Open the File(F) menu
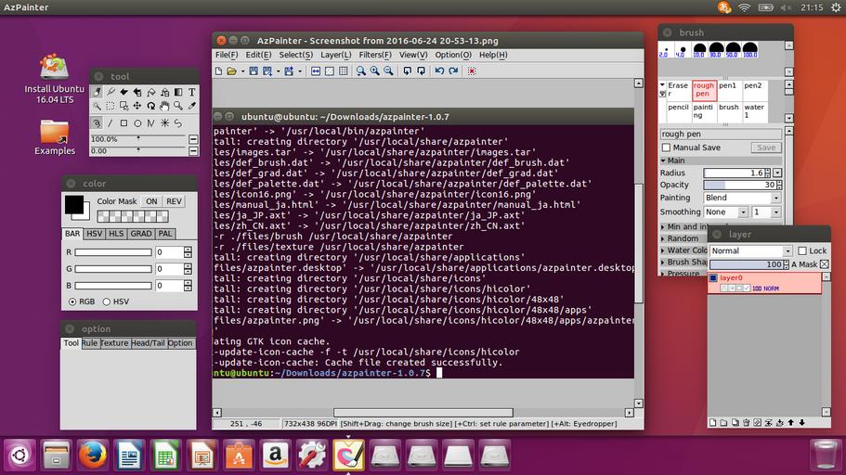This screenshot has height=475, width=846. [227, 55]
